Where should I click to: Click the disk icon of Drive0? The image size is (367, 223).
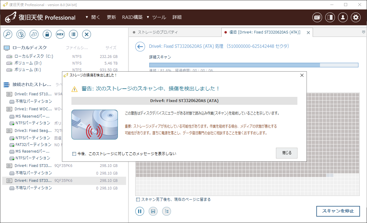coord(9,94)
